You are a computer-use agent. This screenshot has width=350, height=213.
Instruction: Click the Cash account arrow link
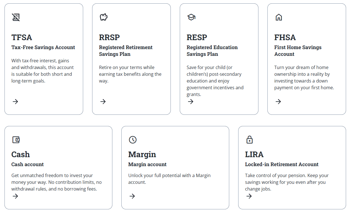[15, 196]
